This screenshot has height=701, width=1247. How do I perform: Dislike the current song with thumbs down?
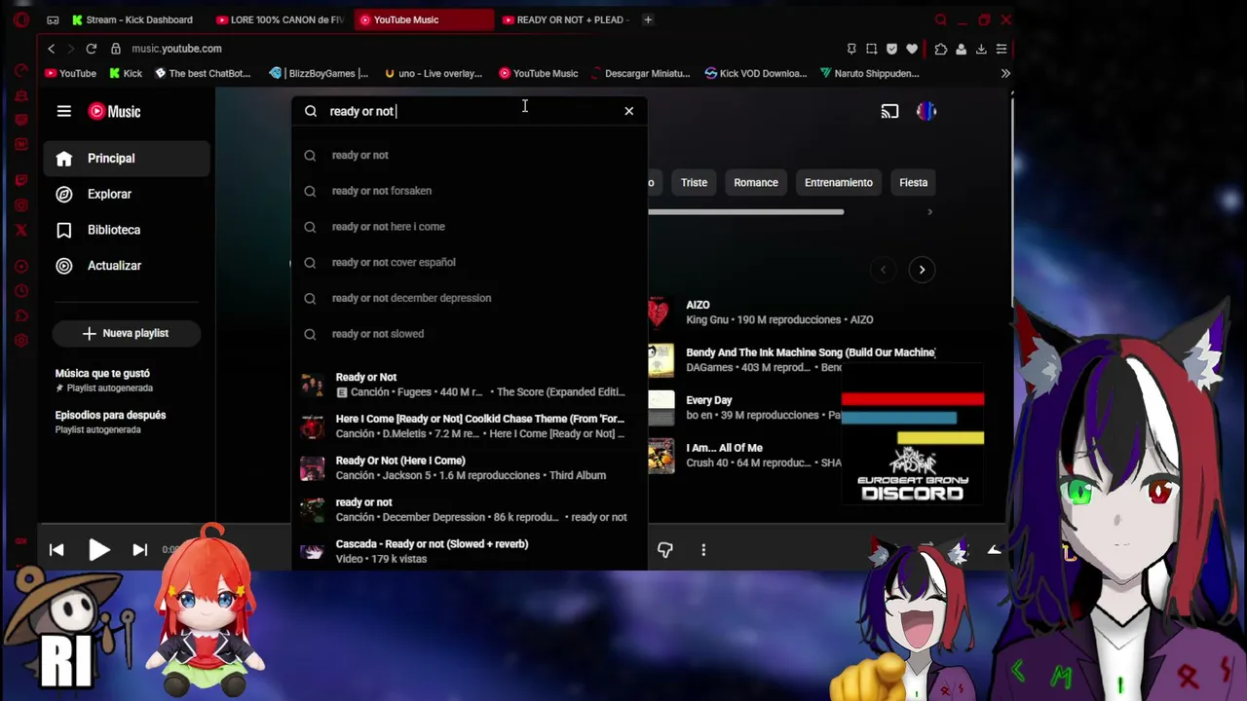click(665, 550)
